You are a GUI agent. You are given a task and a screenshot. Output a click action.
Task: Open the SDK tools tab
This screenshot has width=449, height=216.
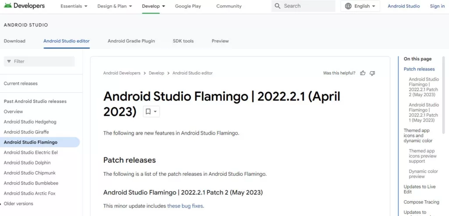point(183,41)
